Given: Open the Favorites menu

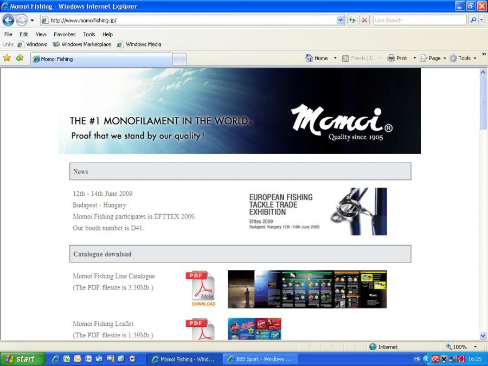Looking at the screenshot, I should [65, 34].
